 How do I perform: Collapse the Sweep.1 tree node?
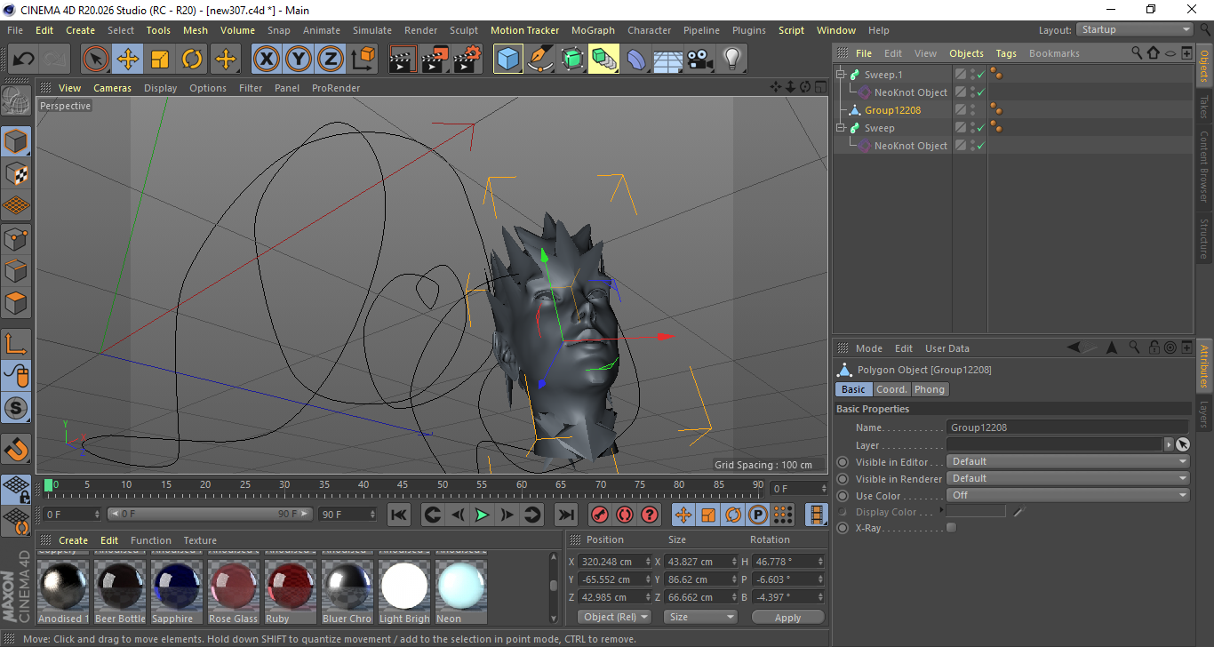coord(840,75)
